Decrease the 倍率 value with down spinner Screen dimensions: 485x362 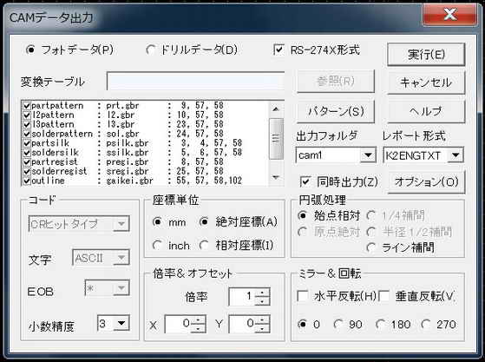pyautogui.click(x=262, y=301)
